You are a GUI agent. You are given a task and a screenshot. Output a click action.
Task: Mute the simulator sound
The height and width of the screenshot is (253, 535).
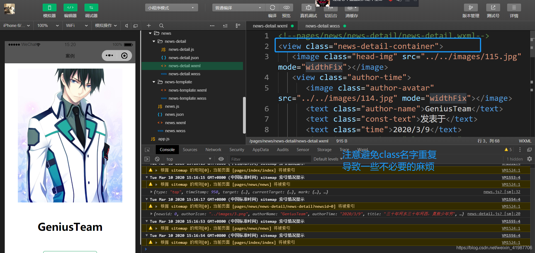click(x=127, y=26)
